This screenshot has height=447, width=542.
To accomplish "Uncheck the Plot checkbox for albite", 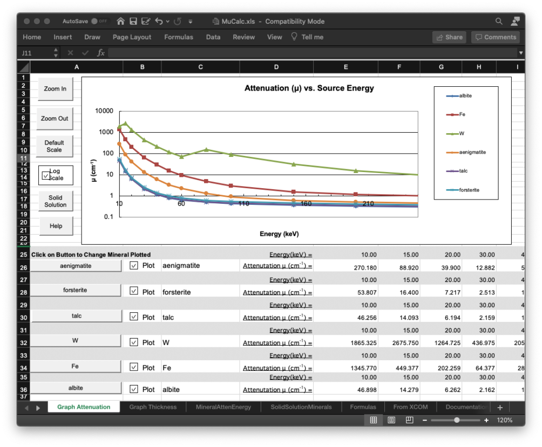I will [x=134, y=389].
